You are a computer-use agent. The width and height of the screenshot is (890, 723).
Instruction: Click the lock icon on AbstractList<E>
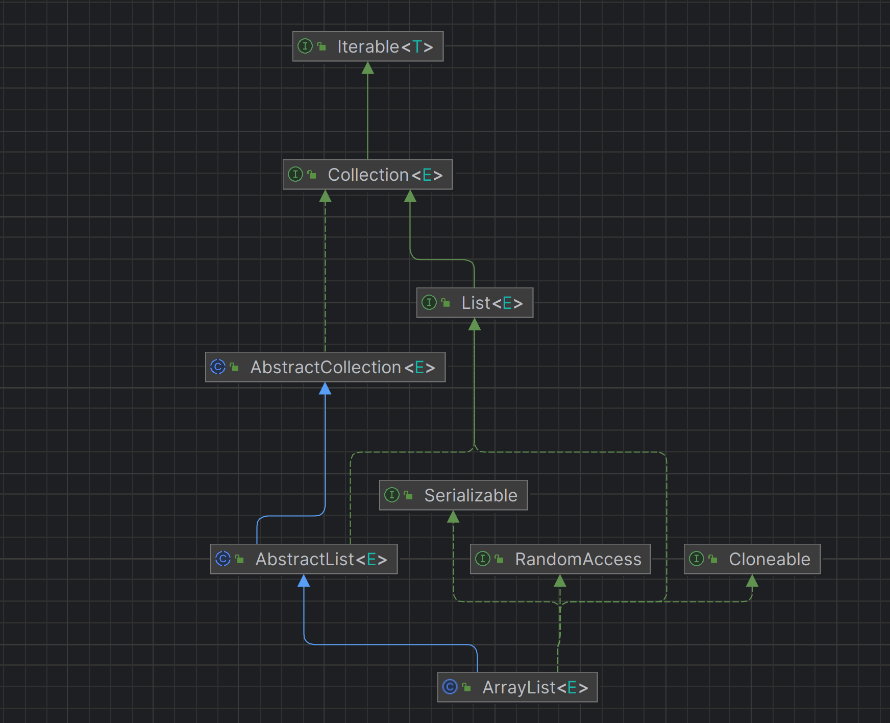click(239, 559)
